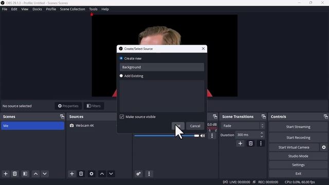Open source properties gear in Sources panel

click(92, 174)
